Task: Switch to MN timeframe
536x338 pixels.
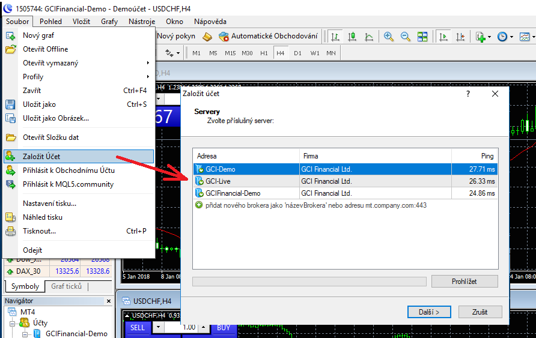Action: point(331,53)
